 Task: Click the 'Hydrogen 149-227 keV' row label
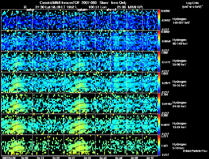[x=181, y=21]
